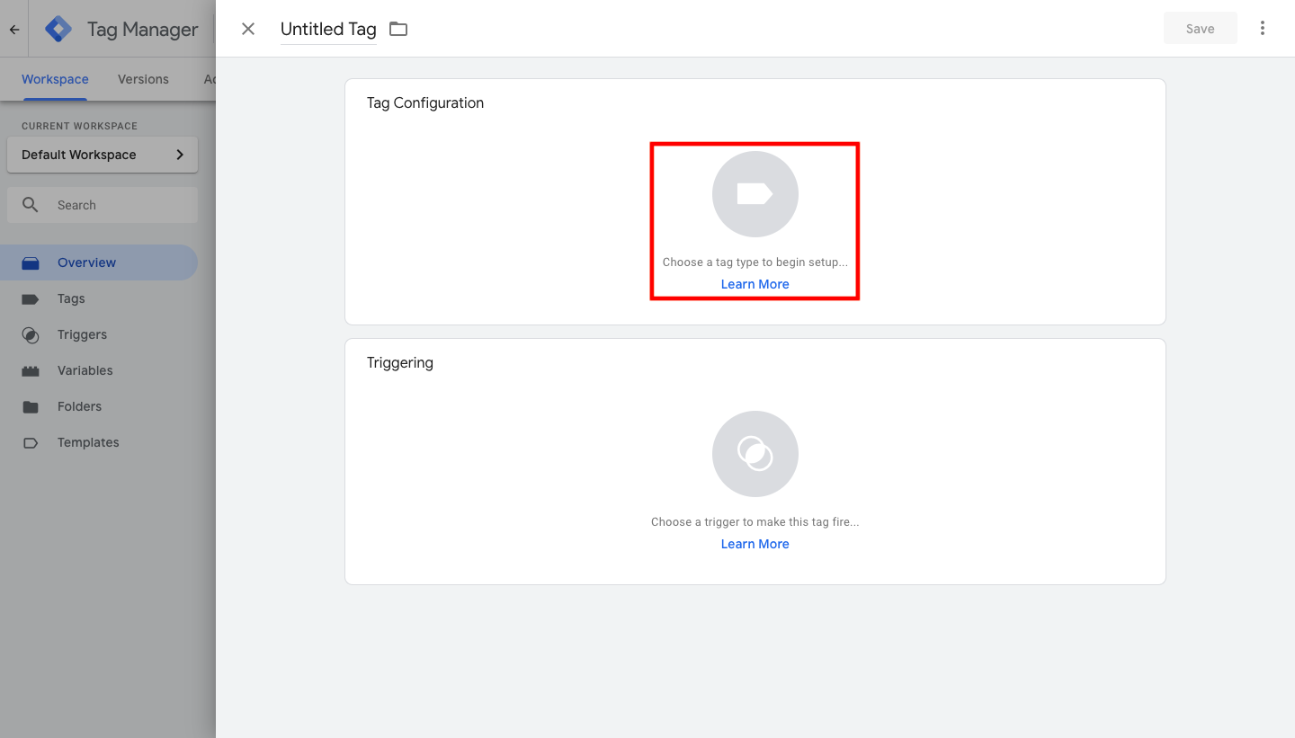Switch to the Versions tab
Screen dimensions: 1295x738
[142, 79]
